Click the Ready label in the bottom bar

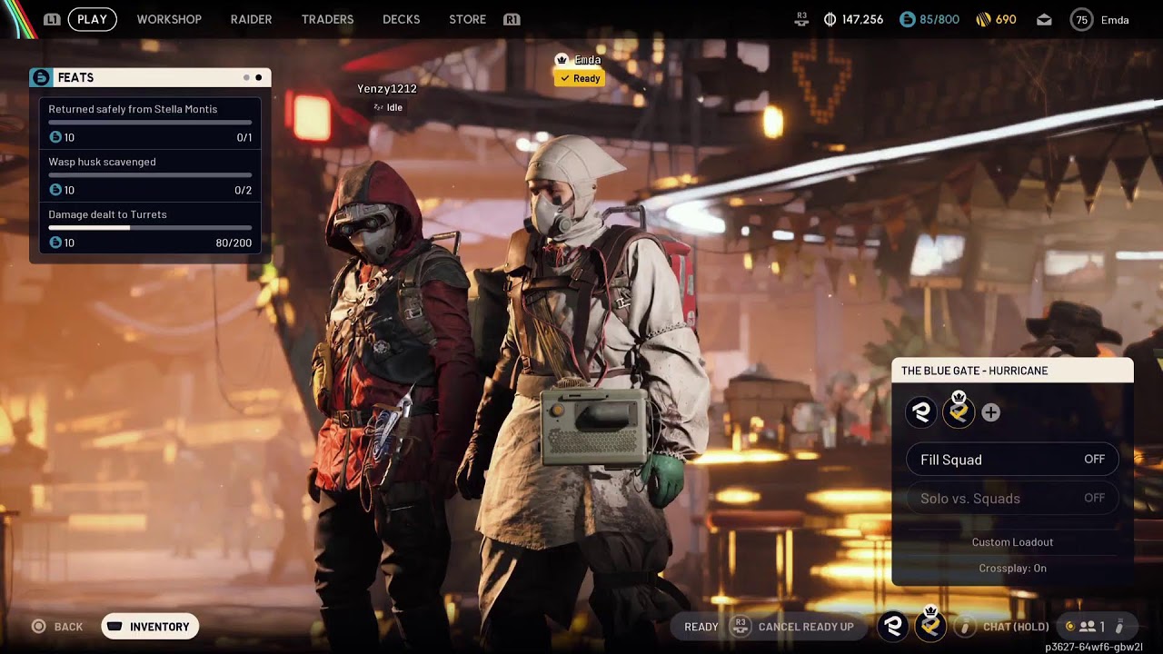701,627
